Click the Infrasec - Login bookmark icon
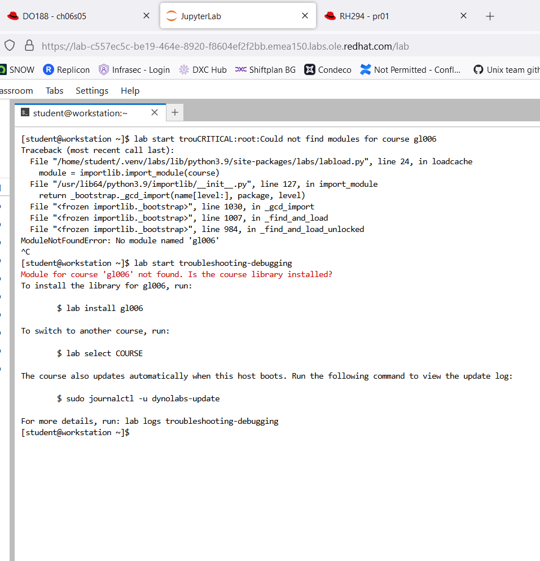Viewport: 540px width, 561px height. coord(103,69)
